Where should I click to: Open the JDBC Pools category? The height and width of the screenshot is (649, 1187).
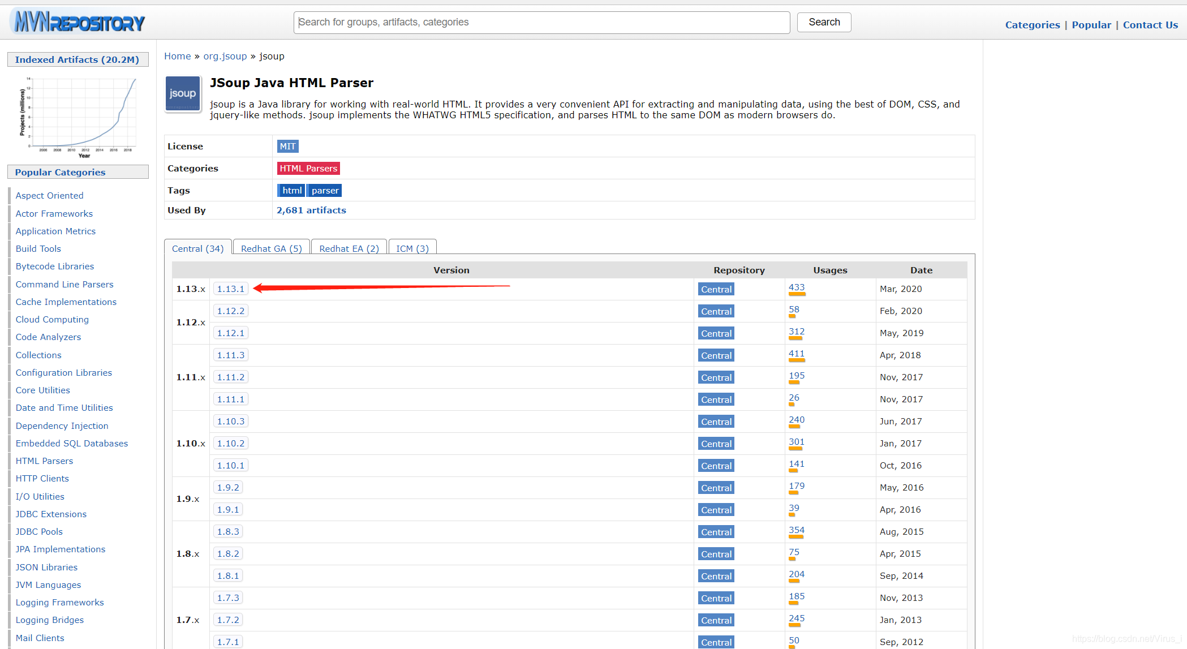(39, 532)
